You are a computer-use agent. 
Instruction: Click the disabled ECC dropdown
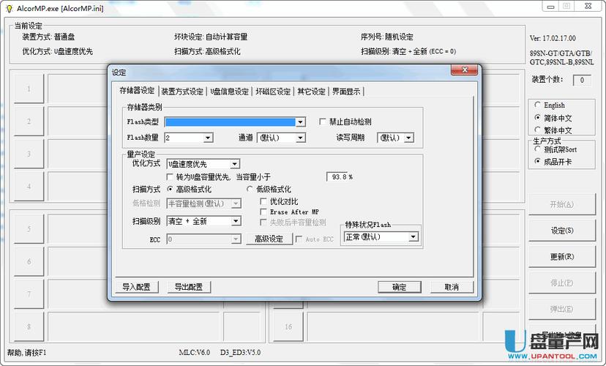click(203, 239)
